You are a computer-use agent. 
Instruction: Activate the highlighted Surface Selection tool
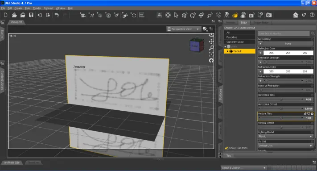pyautogui.click(x=235, y=15)
